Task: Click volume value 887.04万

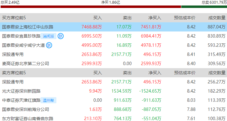Action: pyautogui.click(x=217, y=27)
